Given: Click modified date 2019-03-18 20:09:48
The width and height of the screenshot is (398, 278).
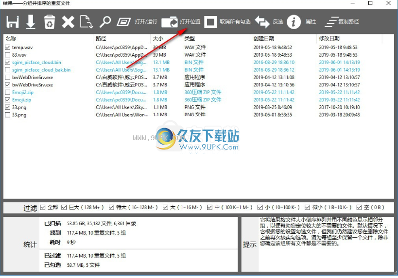Looking at the screenshot, I should click(x=339, y=115).
